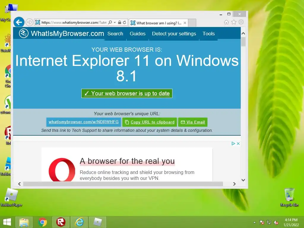Click Copy URL to clipboard button
The height and width of the screenshot is (228, 304).
point(150,122)
